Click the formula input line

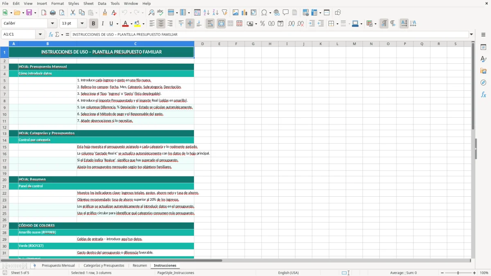(x=270, y=35)
